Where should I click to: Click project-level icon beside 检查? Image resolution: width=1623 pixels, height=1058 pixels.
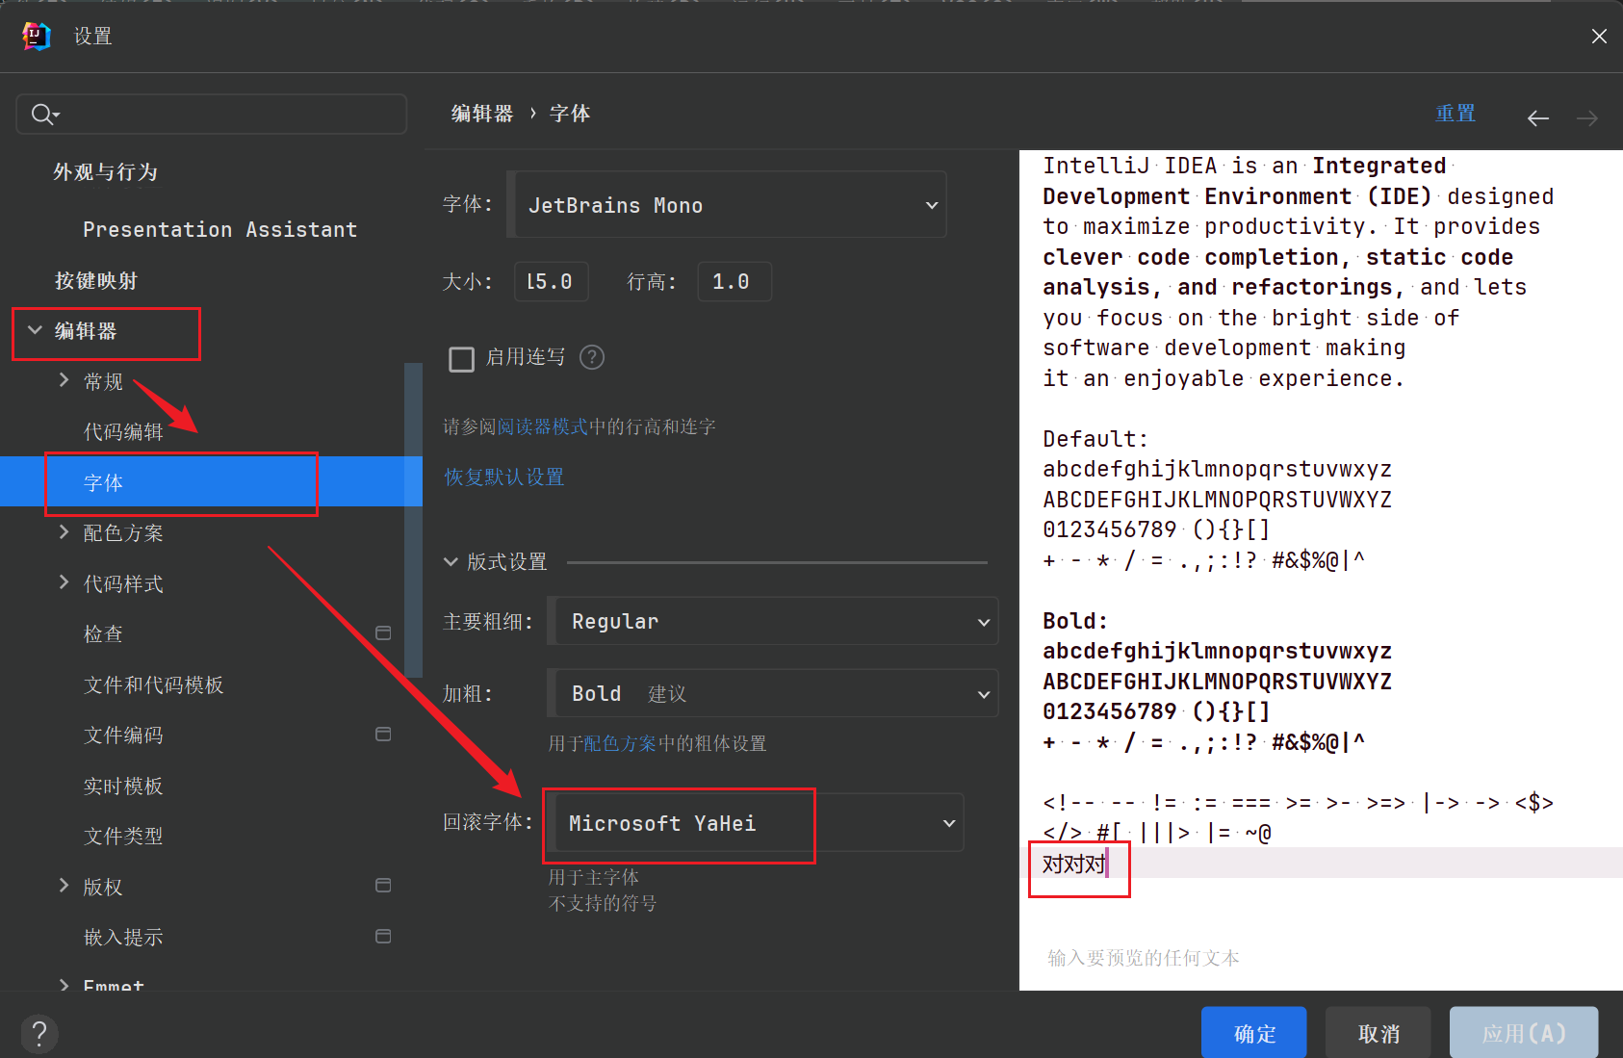point(383,633)
